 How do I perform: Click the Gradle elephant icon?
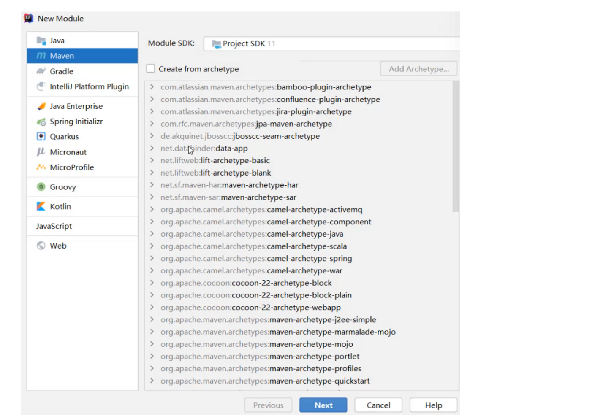click(41, 71)
